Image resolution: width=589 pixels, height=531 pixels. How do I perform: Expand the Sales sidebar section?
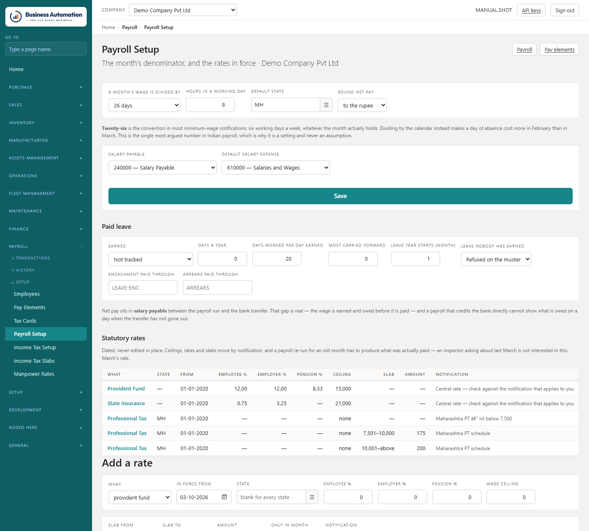pos(46,105)
